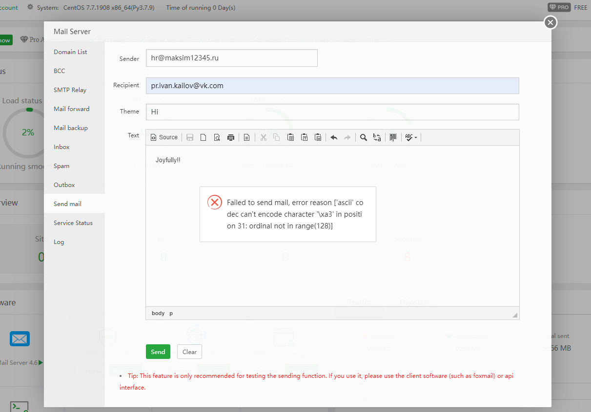The width and height of the screenshot is (591, 412).
Task: Select Paste from Word icon
Action: point(318,137)
